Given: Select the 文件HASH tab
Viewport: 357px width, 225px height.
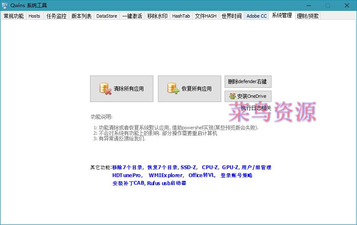Looking at the screenshot, I should tap(206, 16).
